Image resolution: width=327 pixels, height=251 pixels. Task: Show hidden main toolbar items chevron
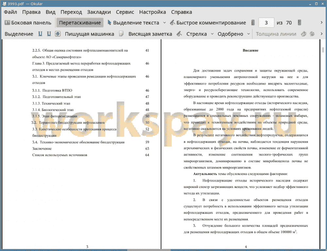pos(321,23)
